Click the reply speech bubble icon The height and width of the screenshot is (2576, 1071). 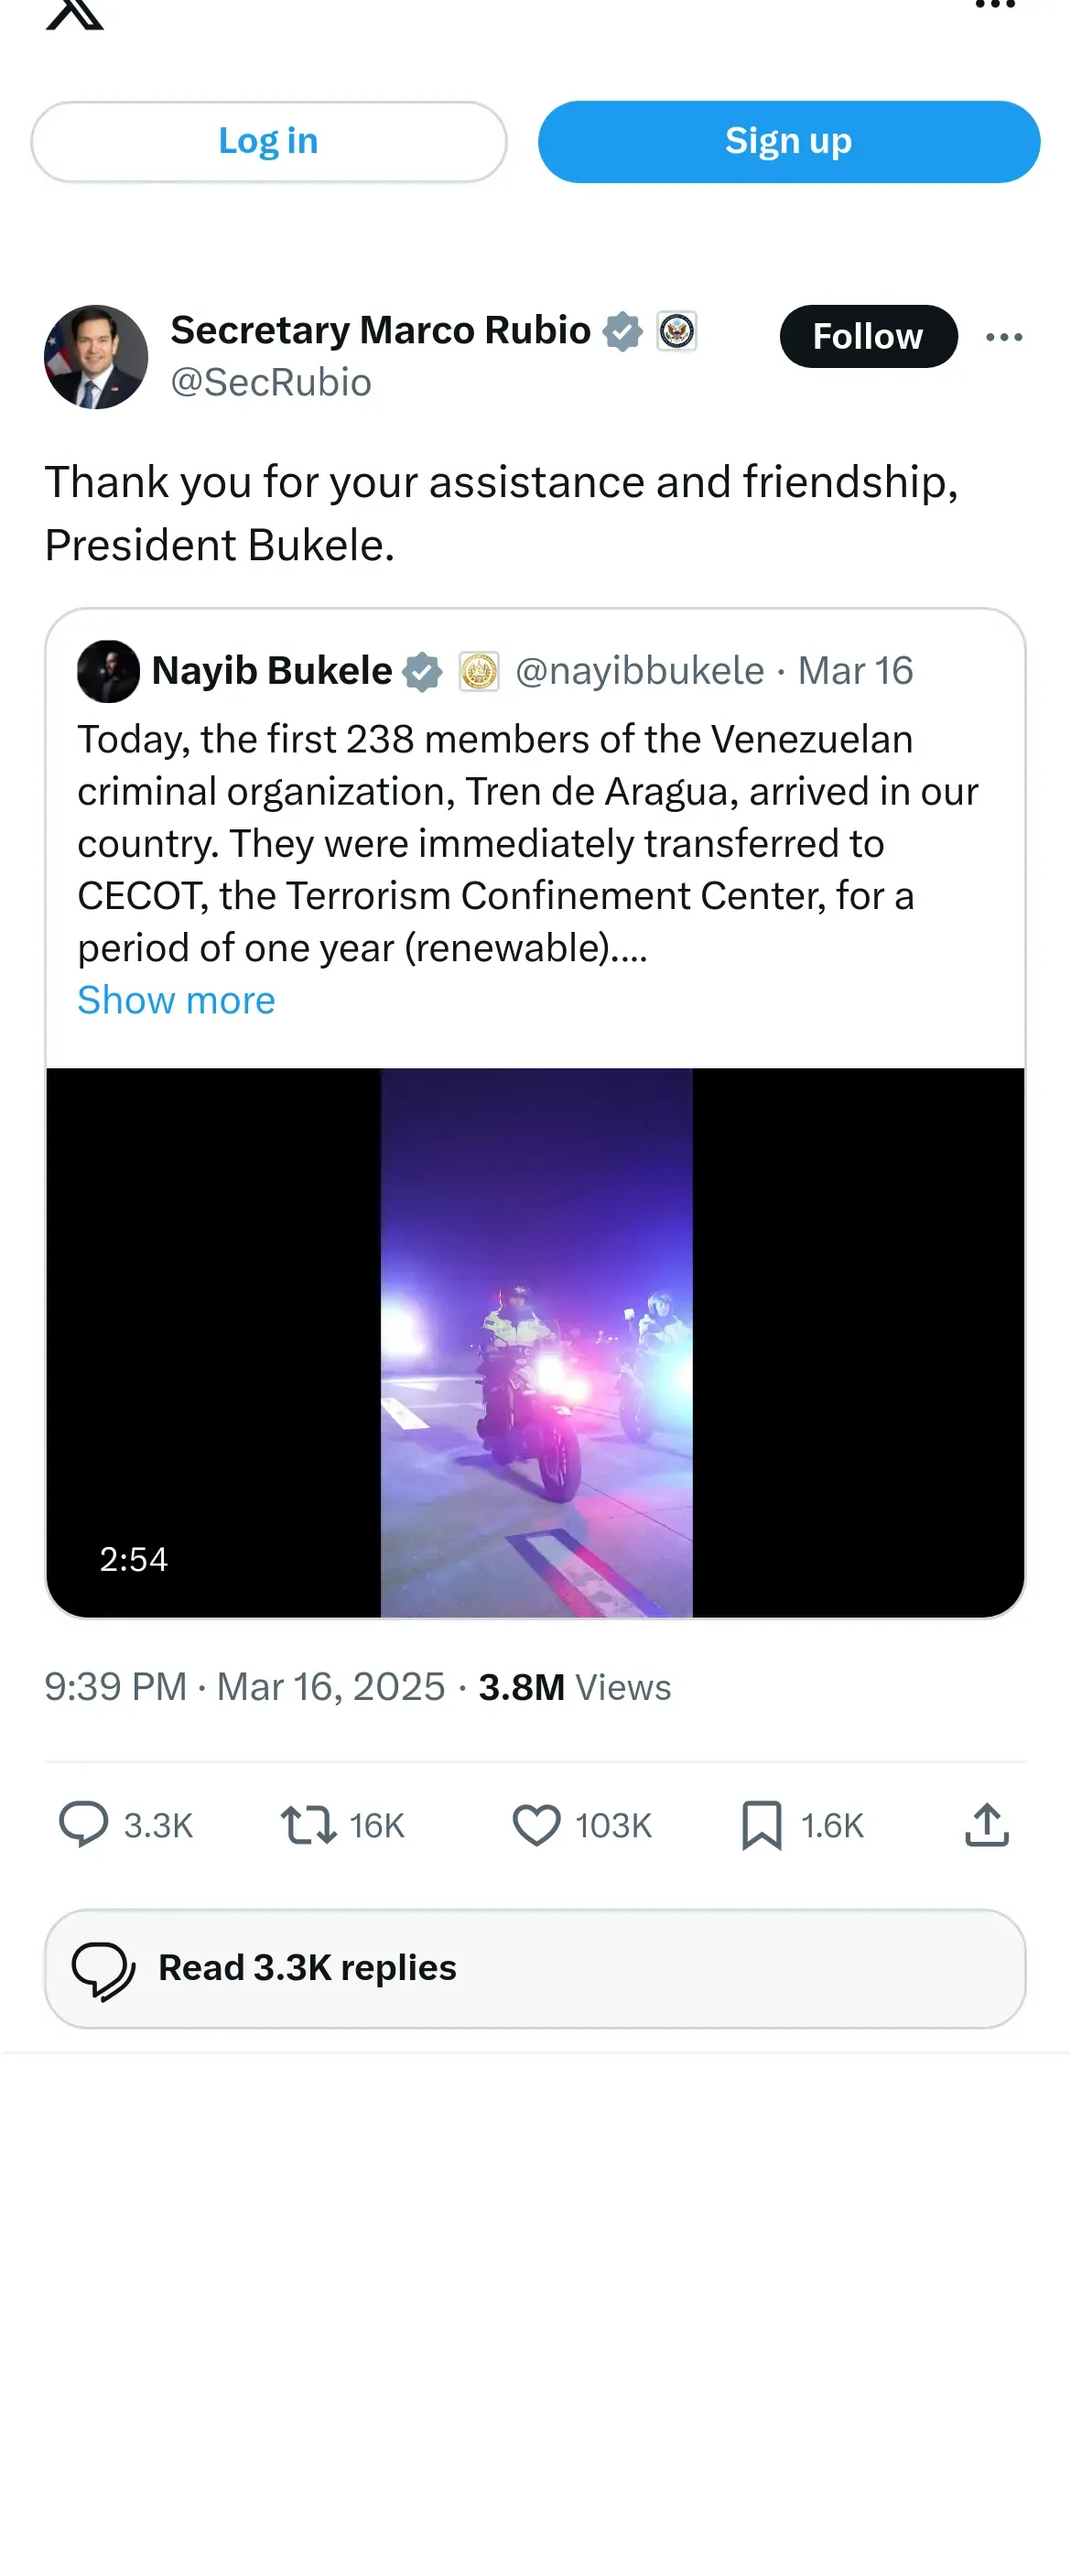(84, 1824)
